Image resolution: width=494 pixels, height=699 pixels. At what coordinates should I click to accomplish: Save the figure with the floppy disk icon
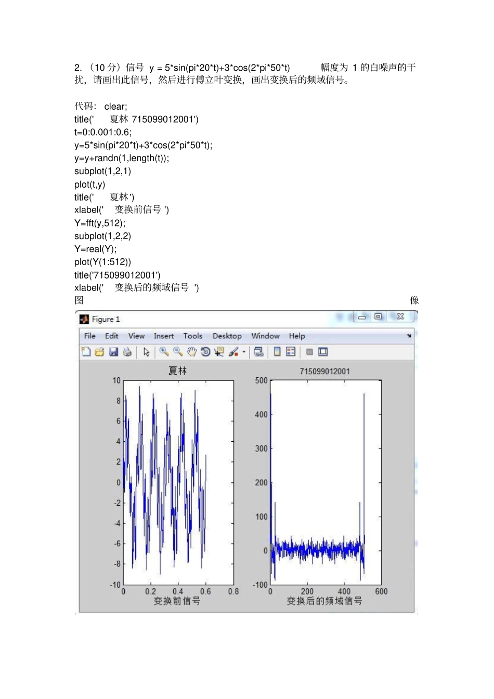(113, 352)
